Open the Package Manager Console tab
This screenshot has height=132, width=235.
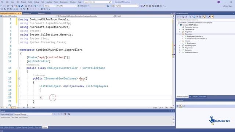(x=25, y=127)
